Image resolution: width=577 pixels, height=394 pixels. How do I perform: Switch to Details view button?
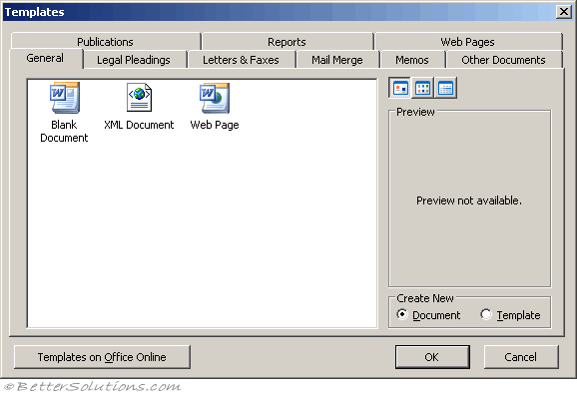[445, 88]
